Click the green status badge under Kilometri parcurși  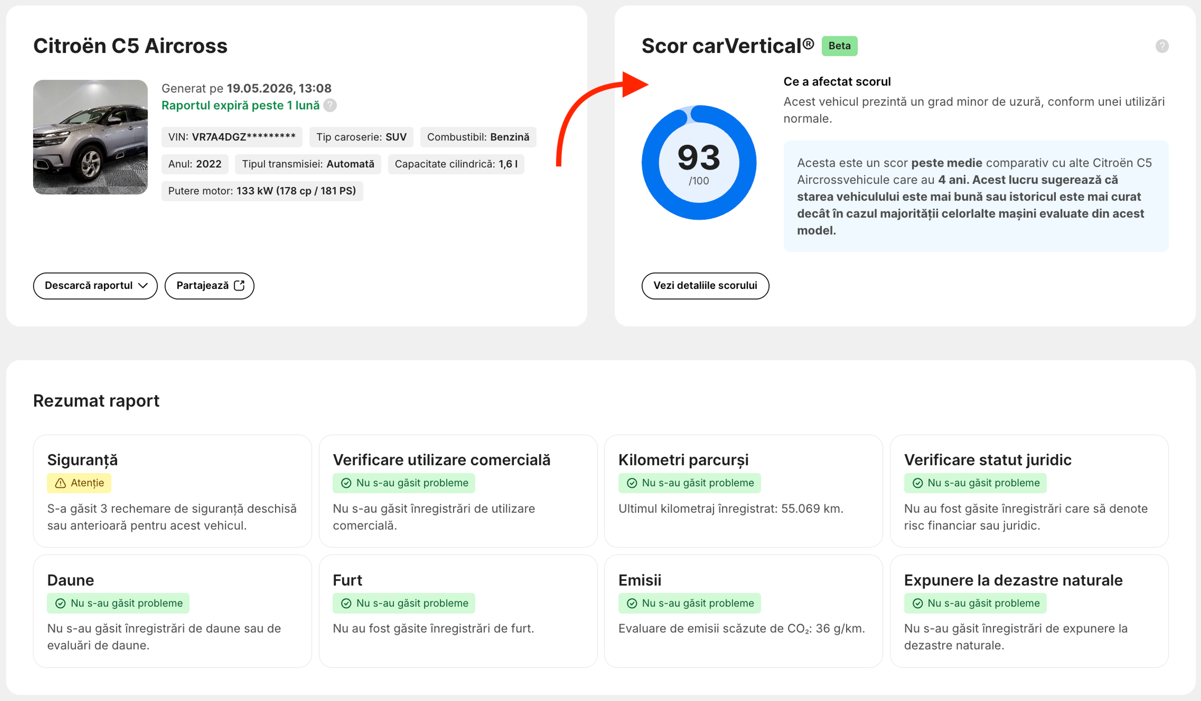(x=689, y=483)
